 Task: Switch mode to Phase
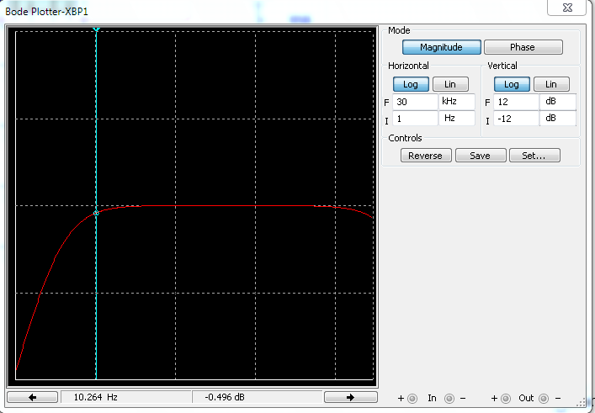pyautogui.click(x=522, y=48)
